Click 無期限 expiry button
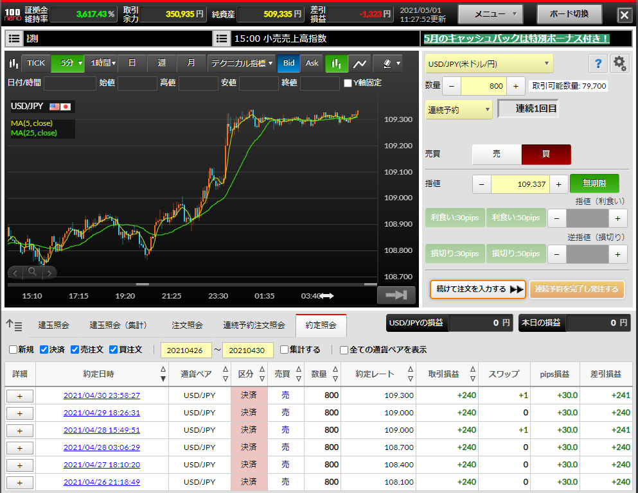Screen dimensions: 638x493 [x=594, y=184]
